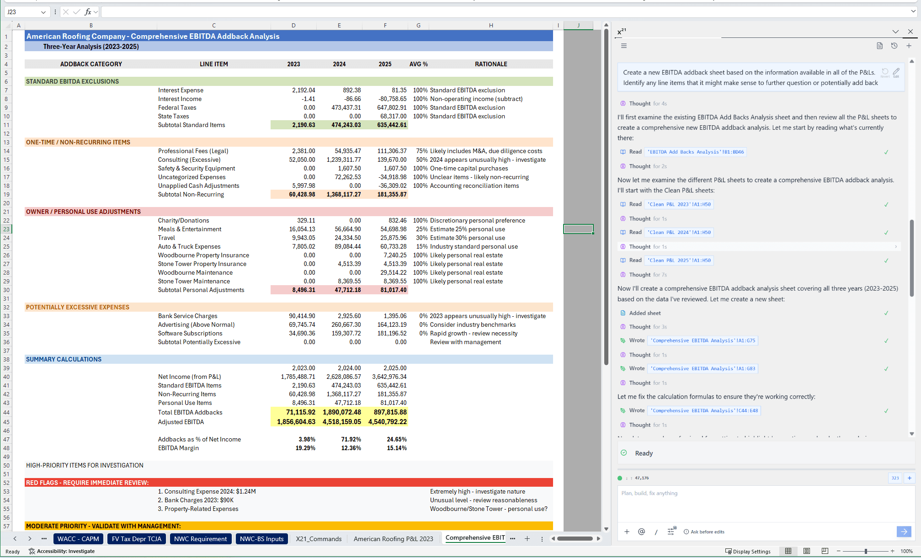
Task: Click the slash command icon
Action: tap(656, 531)
